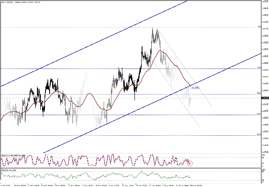This screenshot has width=269, height=187.
Task: Click the Fibonacci 61.8 level label
Action: 259,134
